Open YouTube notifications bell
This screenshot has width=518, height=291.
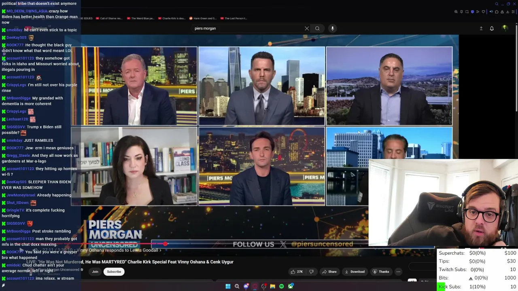click(492, 28)
